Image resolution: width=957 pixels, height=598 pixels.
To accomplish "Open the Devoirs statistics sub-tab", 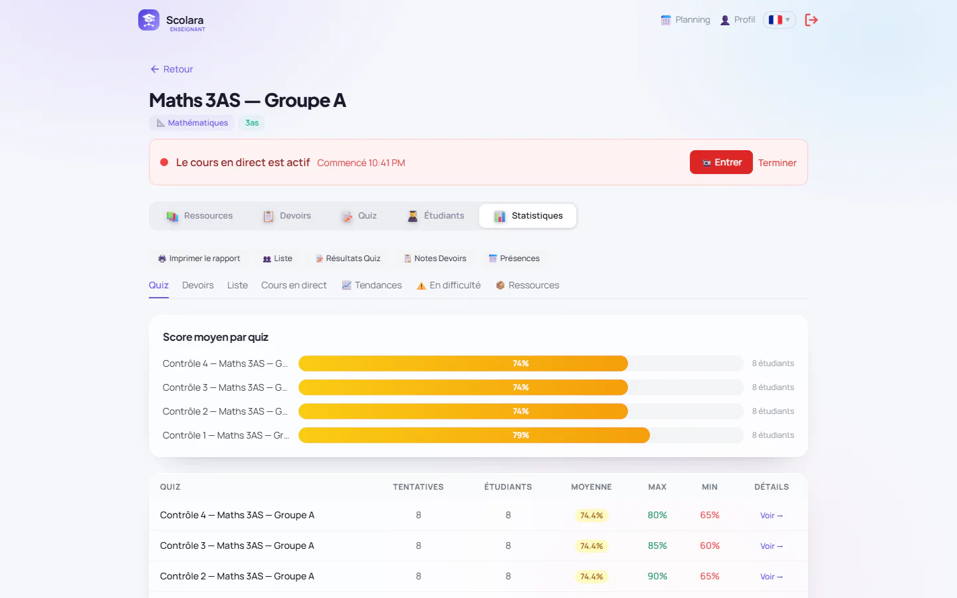I will (198, 285).
